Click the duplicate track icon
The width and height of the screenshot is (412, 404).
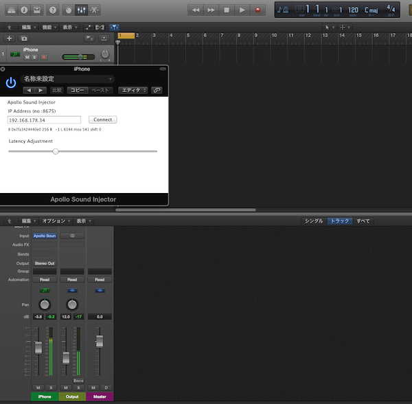click(x=24, y=38)
